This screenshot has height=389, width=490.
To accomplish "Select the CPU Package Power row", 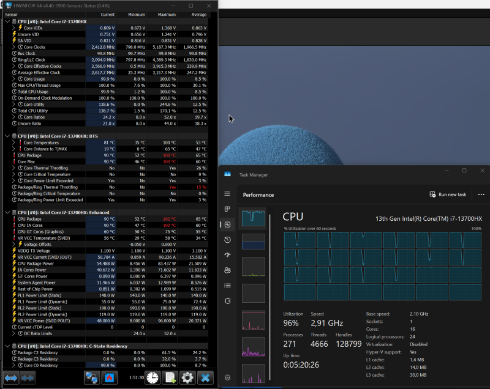I will point(105,263).
